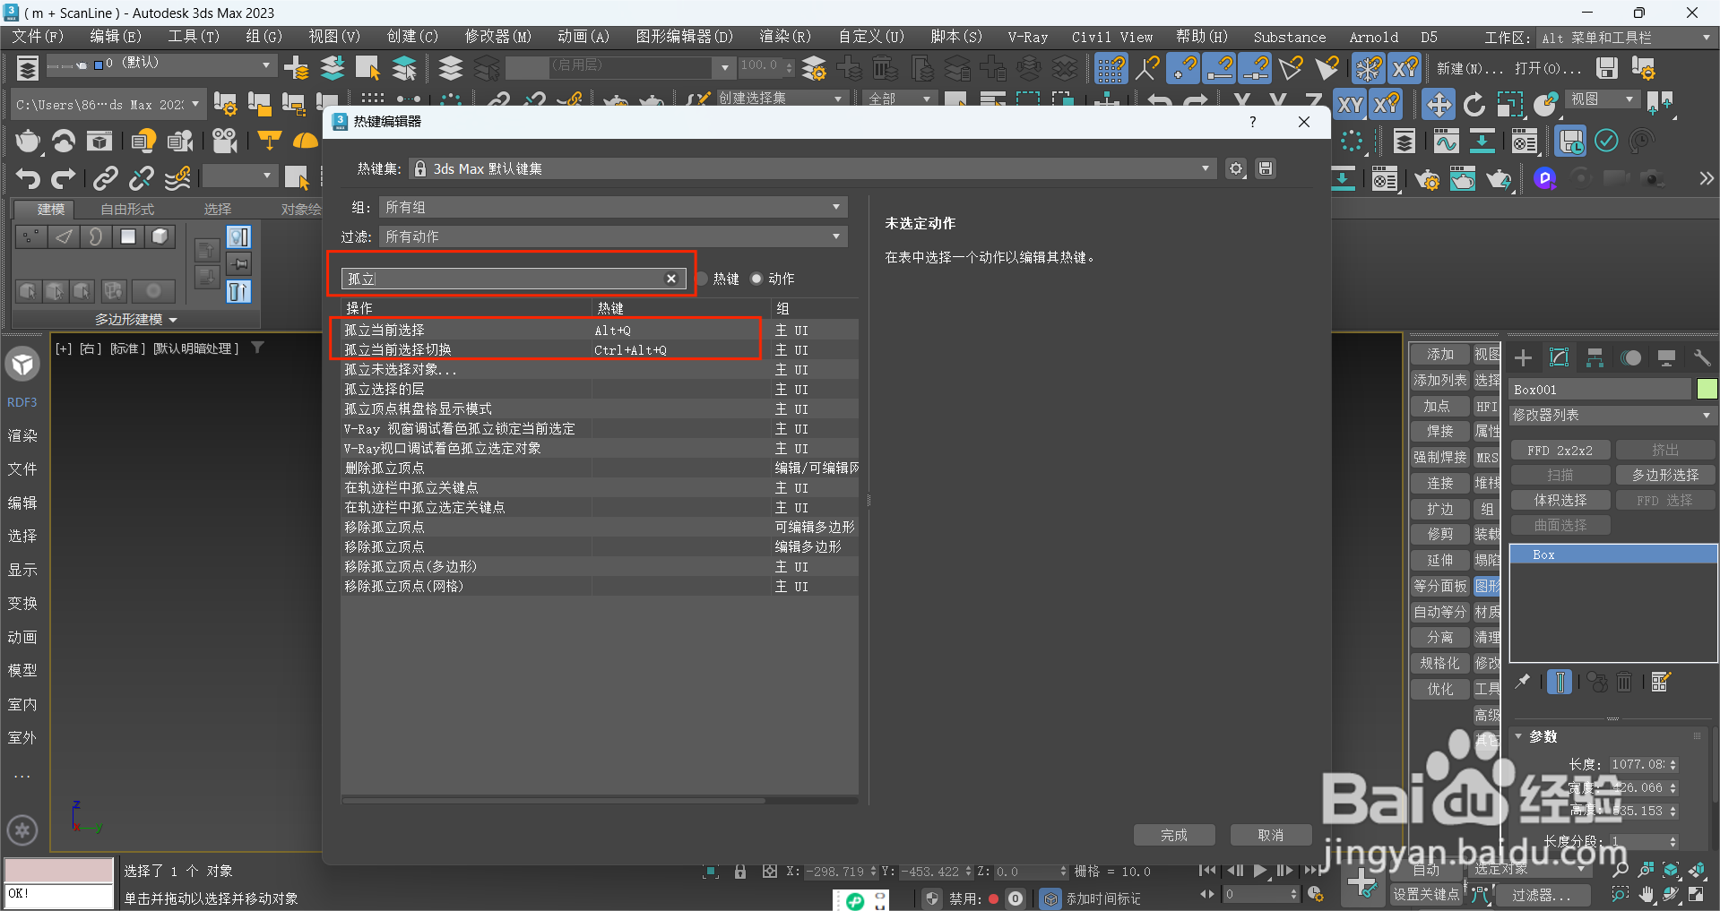Open hotkey settings via the gear icon

click(1237, 168)
